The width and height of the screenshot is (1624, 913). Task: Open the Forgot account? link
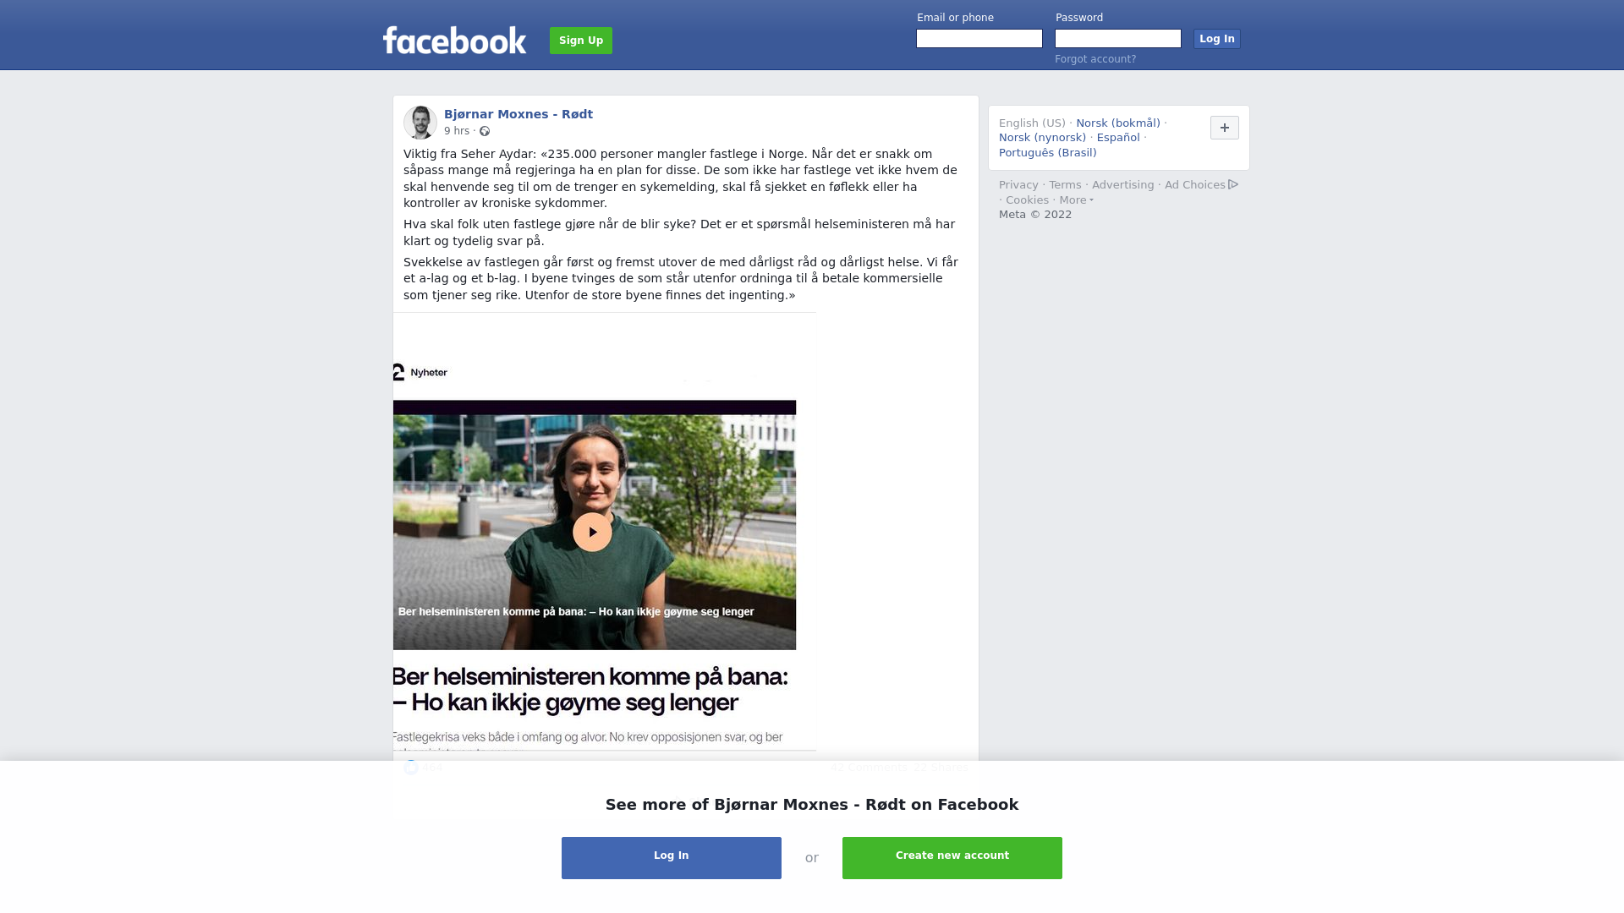point(1095,59)
